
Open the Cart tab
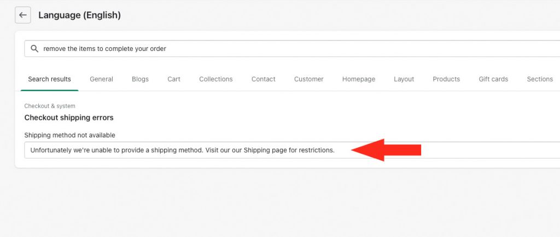[x=174, y=79]
